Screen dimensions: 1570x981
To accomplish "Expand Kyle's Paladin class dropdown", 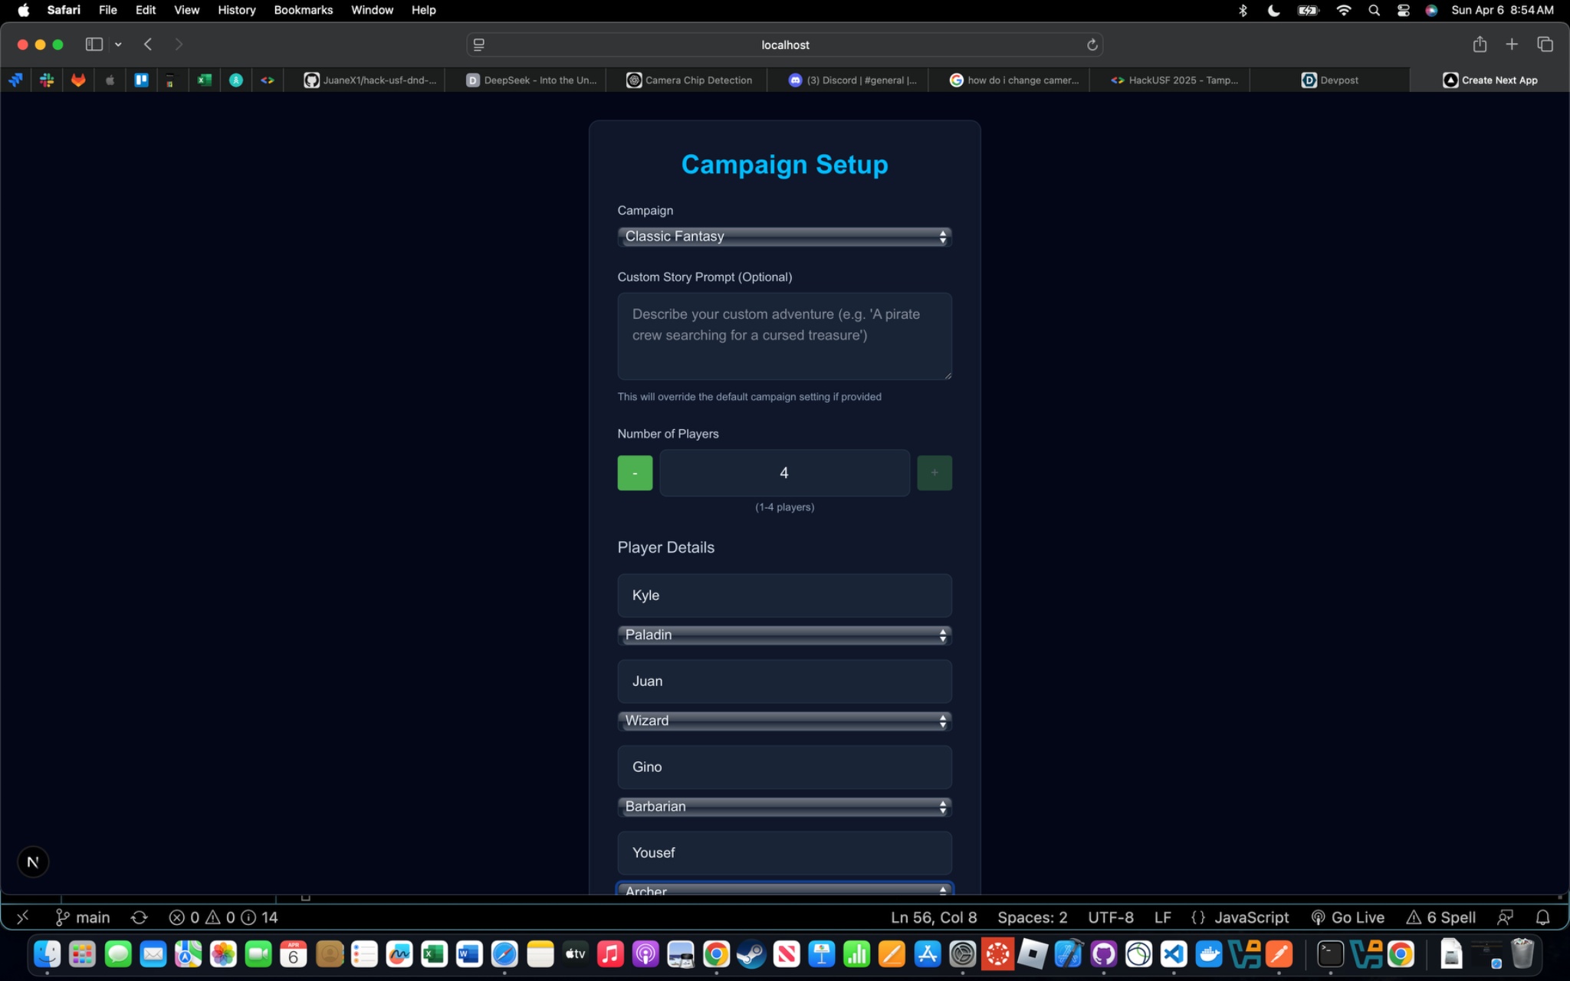I will click(x=784, y=635).
